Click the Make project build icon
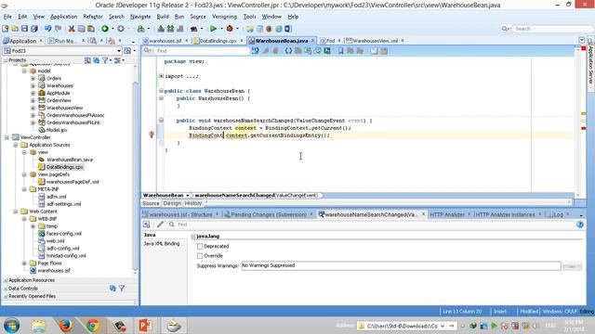This screenshot has height=334, width=595. coord(161,29)
